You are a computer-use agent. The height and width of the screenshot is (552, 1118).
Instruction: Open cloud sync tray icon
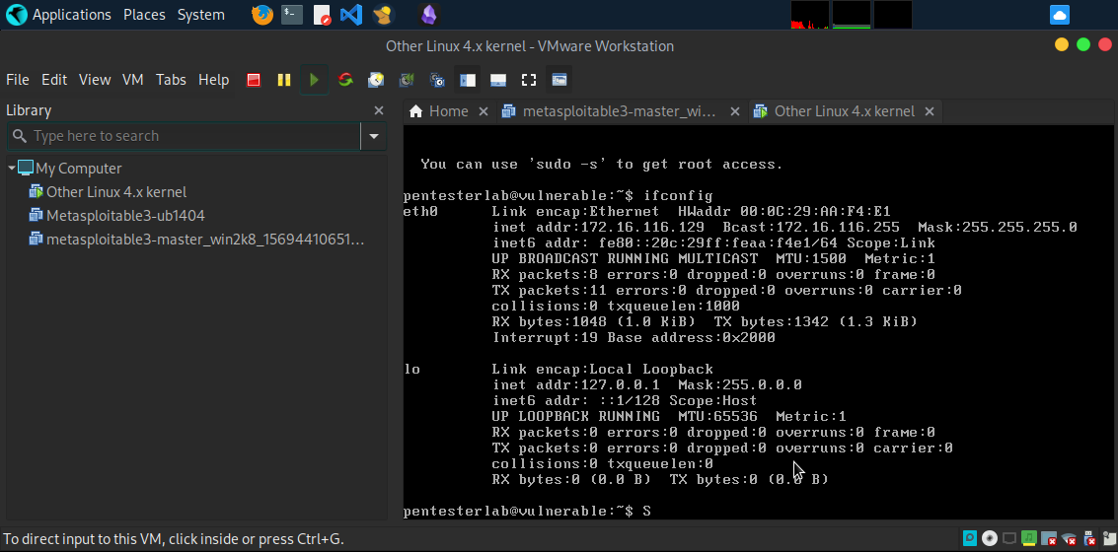[x=1060, y=14]
